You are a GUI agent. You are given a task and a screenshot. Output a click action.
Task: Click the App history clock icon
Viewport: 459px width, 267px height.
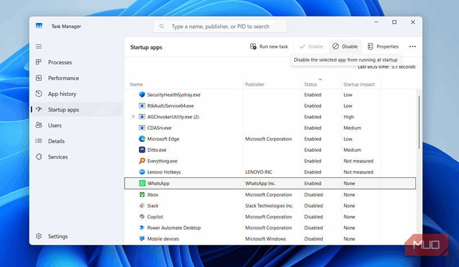tap(39, 94)
